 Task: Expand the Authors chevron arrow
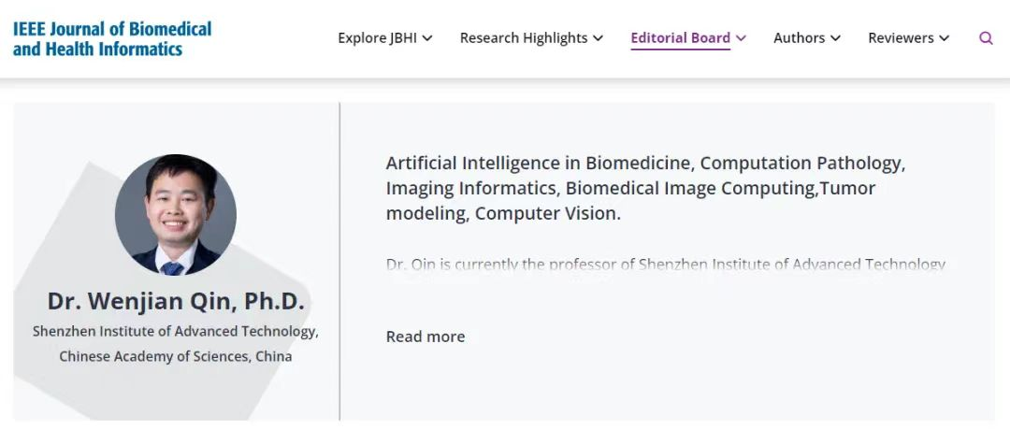pyautogui.click(x=835, y=38)
